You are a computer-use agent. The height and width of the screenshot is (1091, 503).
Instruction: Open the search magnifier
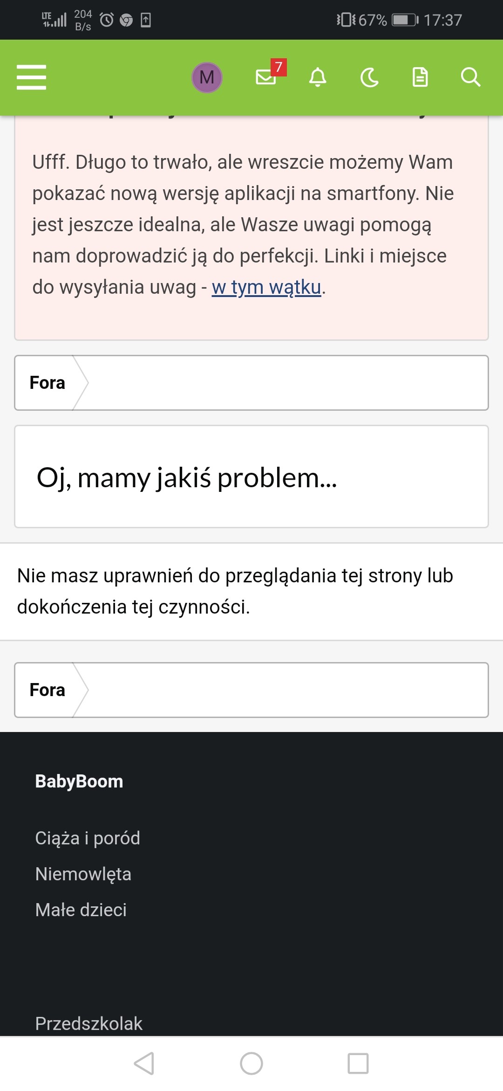coord(470,77)
